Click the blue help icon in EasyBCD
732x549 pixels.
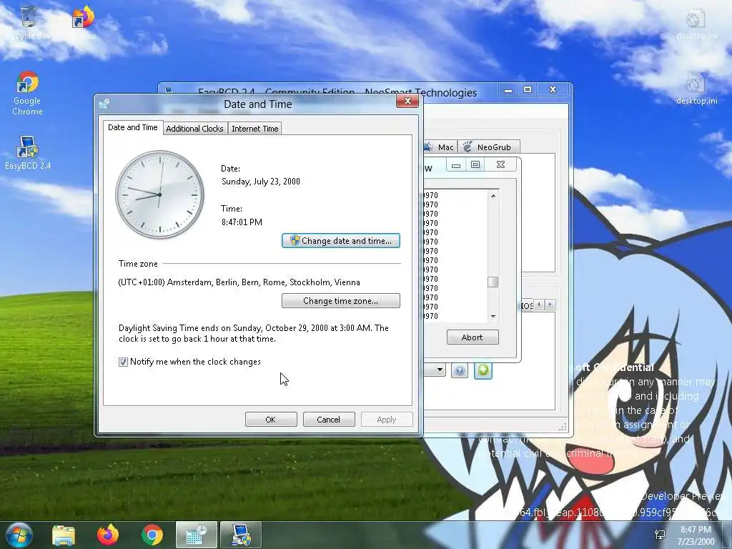click(460, 371)
